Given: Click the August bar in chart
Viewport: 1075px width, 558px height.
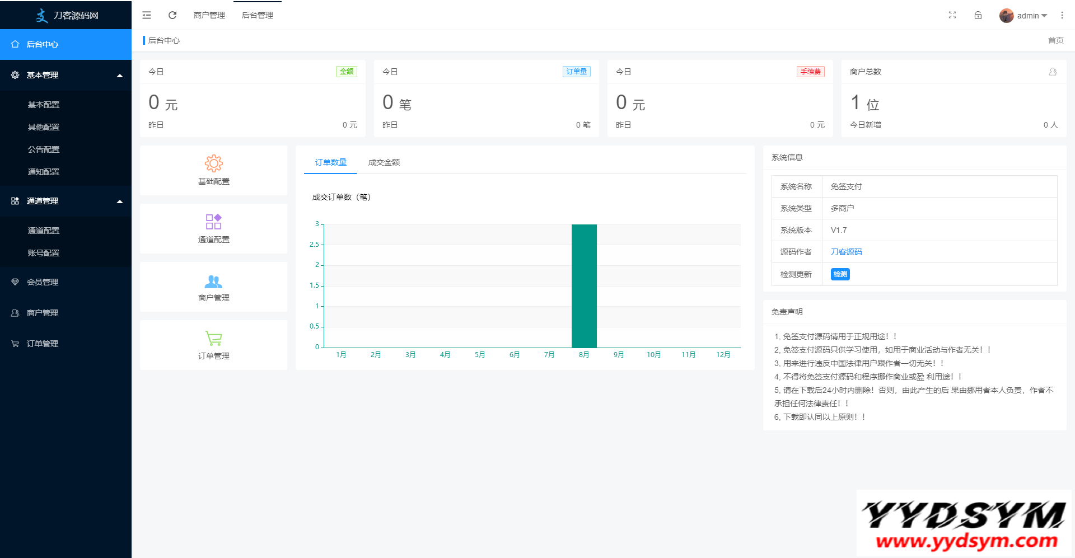Looking at the screenshot, I should tap(584, 285).
